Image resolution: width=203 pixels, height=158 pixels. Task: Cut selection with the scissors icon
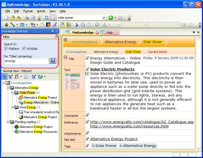coord(77,24)
